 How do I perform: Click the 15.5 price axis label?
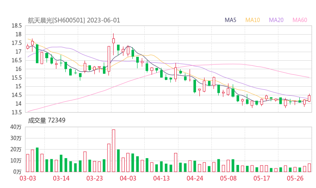point(17,78)
